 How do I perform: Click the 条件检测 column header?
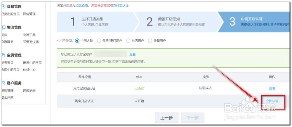coord(84,77)
